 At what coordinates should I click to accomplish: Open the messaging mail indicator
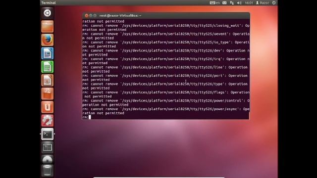(x=224, y=3)
